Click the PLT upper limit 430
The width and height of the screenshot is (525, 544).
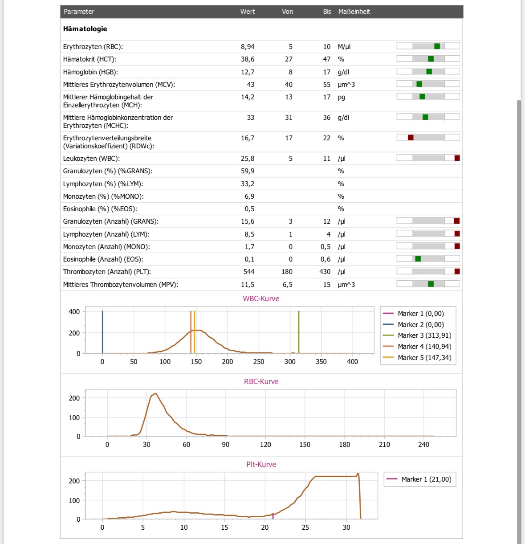click(325, 272)
